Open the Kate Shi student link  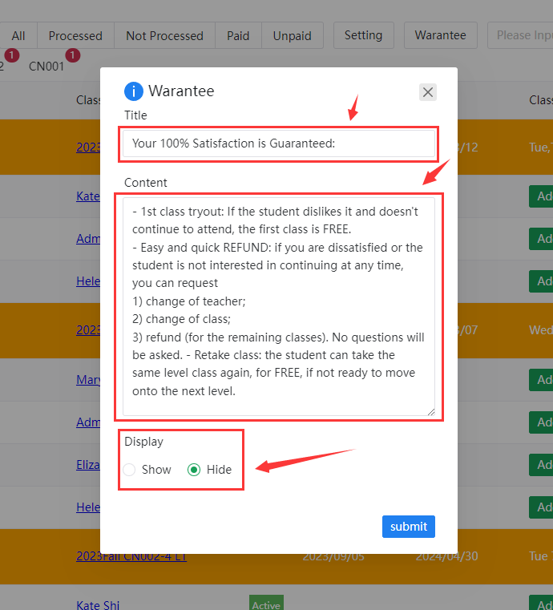click(98, 604)
